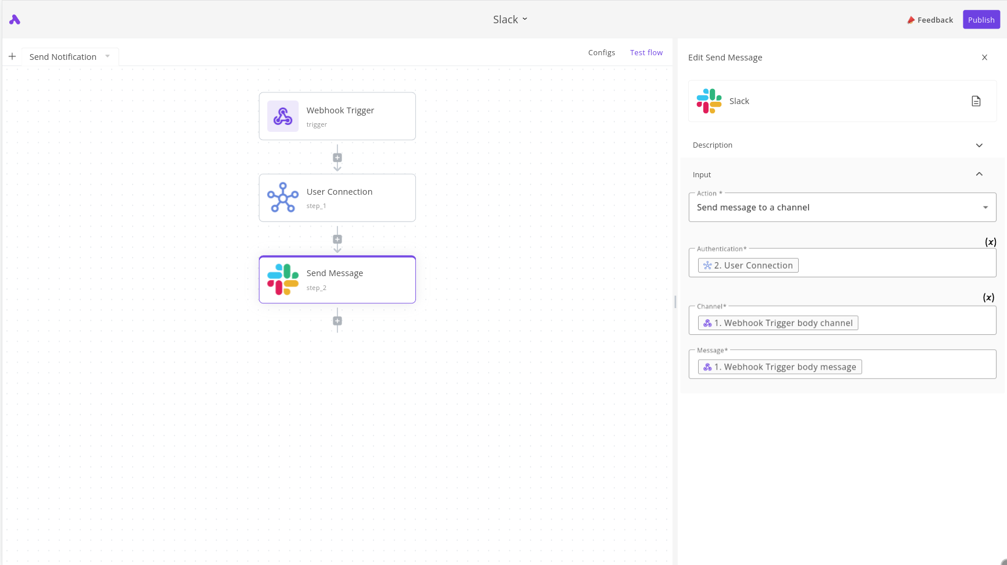The width and height of the screenshot is (1007, 565).
Task: Add step after Send Message node
Action: pyautogui.click(x=337, y=321)
